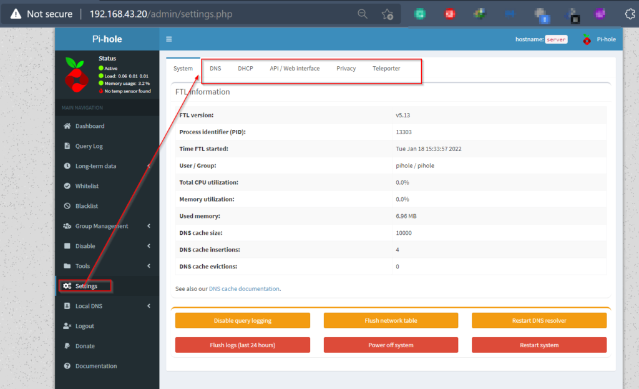Click the Blacklist ban icon
639x389 pixels.
pyautogui.click(x=67, y=206)
